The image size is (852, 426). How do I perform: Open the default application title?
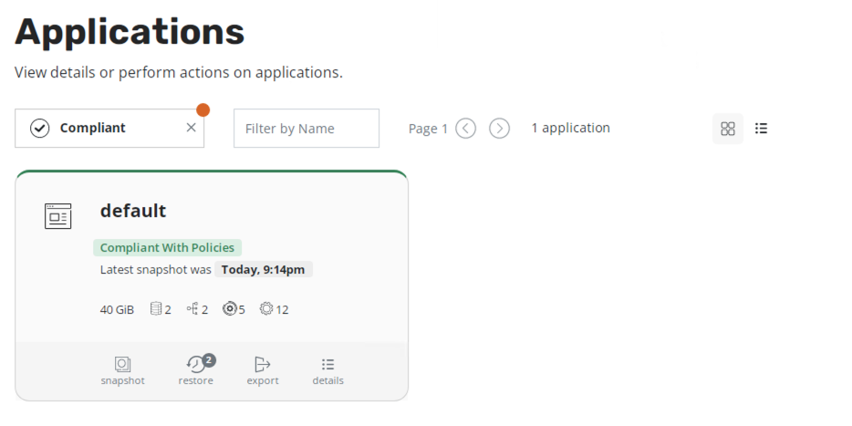coord(133,211)
